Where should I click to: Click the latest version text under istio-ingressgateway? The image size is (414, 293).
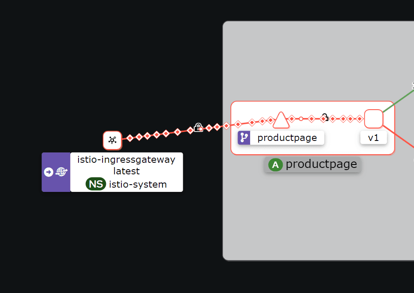pos(126,171)
